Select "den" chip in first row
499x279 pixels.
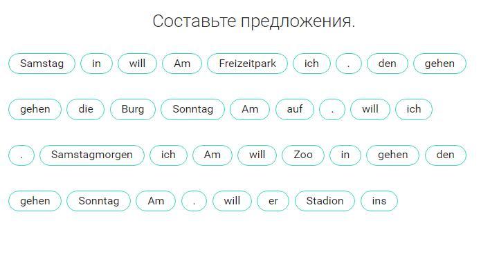[x=388, y=64]
